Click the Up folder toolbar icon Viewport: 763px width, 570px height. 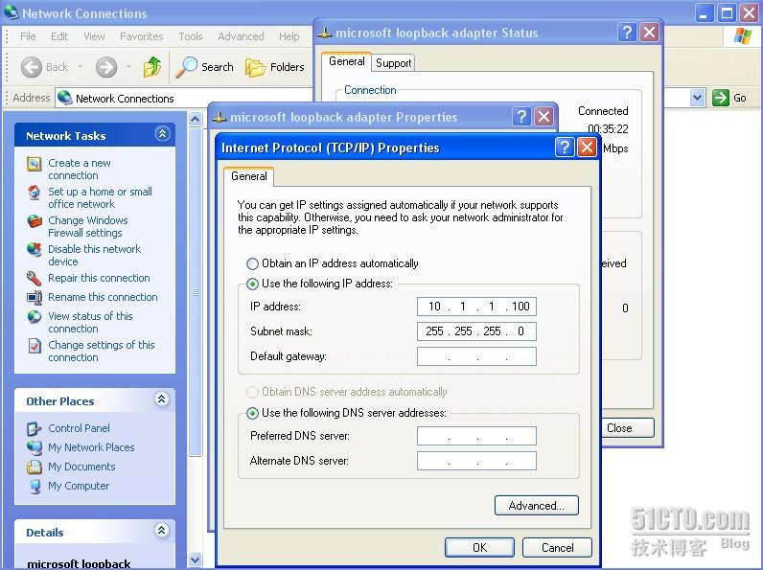152,67
